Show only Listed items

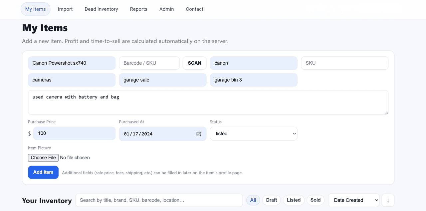pyautogui.click(x=294, y=200)
